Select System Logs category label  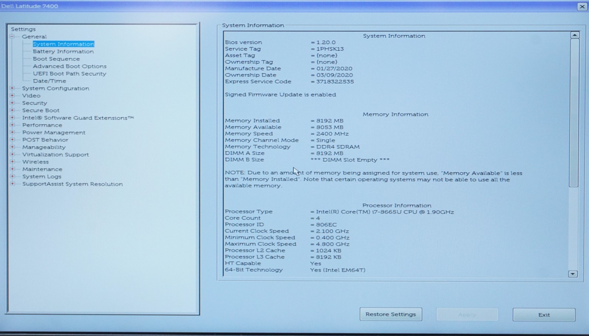click(42, 176)
